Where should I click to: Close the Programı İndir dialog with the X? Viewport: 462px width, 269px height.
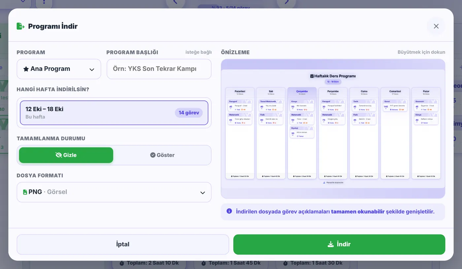pyautogui.click(x=436, y=26)
